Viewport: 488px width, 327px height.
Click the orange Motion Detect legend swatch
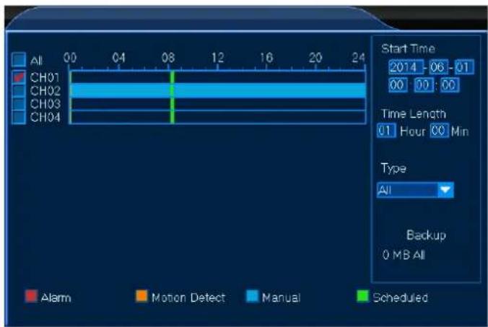pos(141,296)
